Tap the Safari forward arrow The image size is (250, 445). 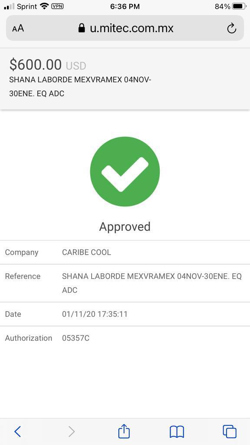[72, 432]
